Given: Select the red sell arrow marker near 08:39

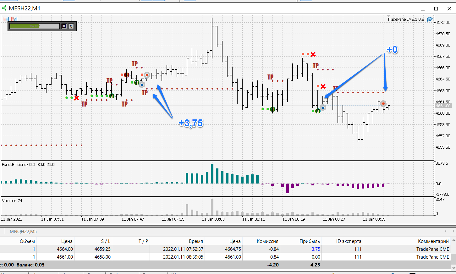Looking at the screenshot, I should pyautogui.click(x=383, y=103).
